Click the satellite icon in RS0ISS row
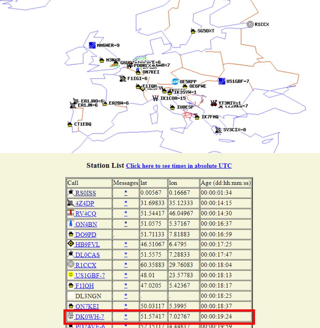Screen dimensions: 320x328 click(71, 192)
